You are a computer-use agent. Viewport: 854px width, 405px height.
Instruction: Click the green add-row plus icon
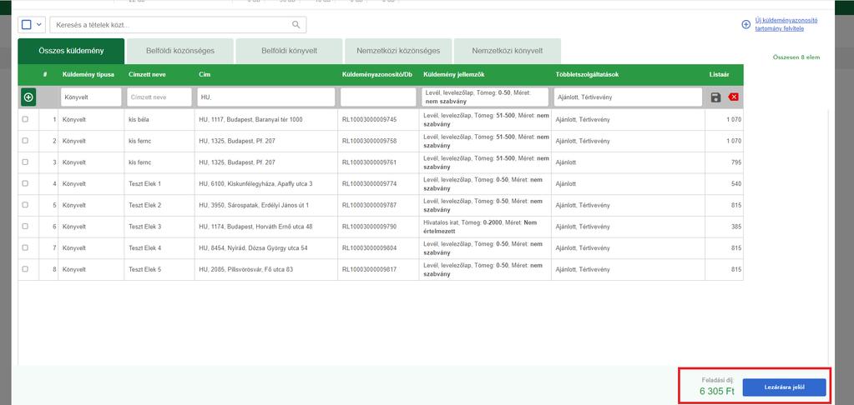28,97
